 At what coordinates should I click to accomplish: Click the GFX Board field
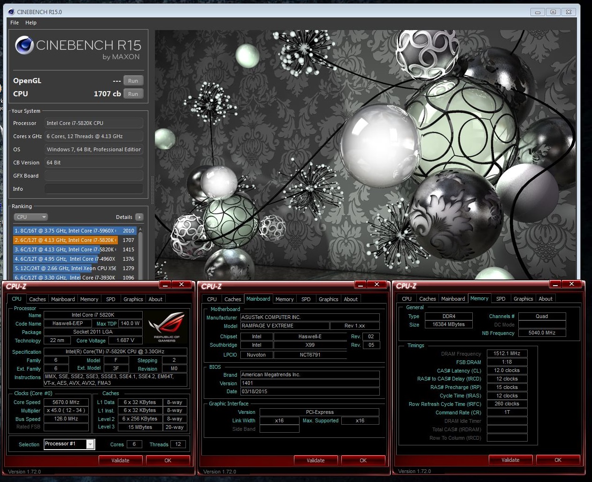[94, 176]
